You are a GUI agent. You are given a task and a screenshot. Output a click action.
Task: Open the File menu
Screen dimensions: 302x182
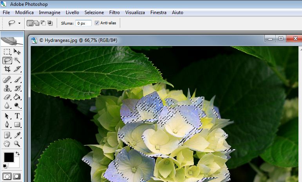6,13
